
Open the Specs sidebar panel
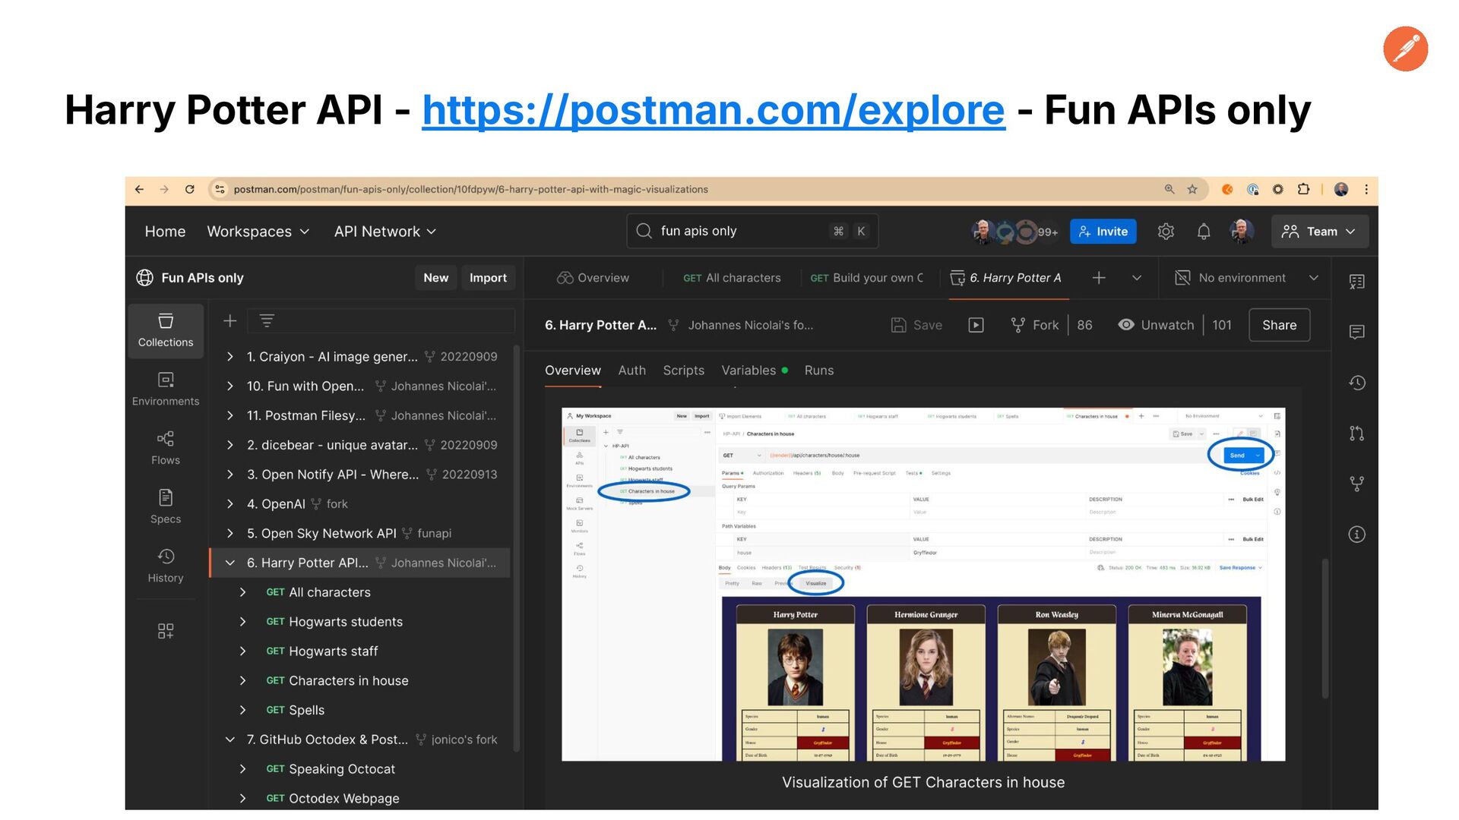click(166, 507)
